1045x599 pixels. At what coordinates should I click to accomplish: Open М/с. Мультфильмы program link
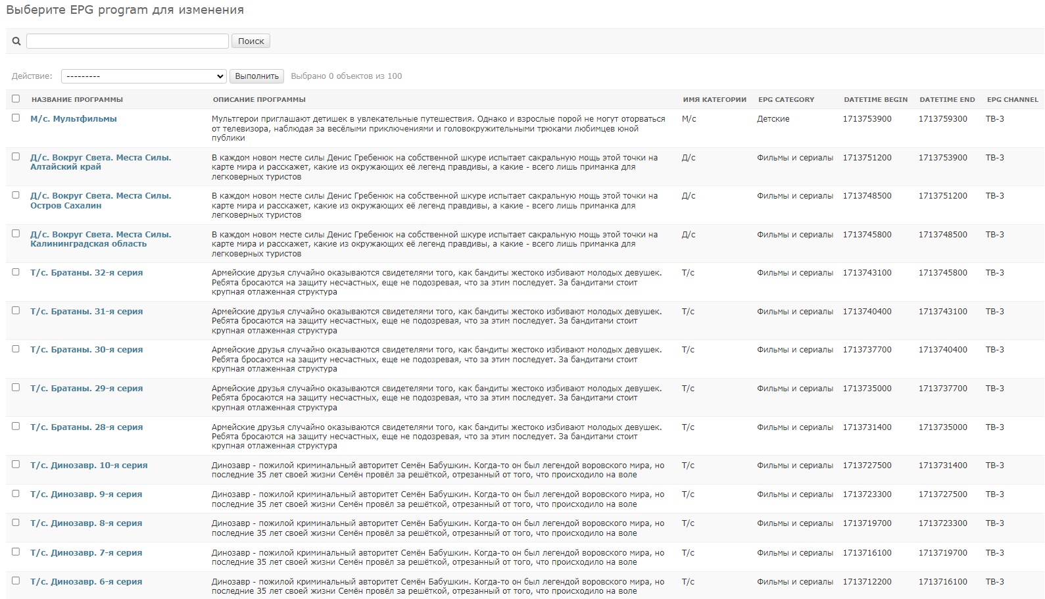(74, 119)
